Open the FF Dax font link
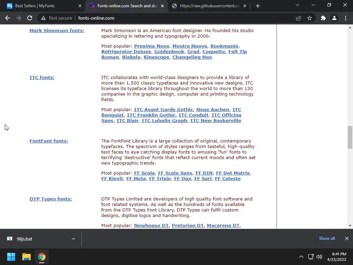This screenshot has height=265, width=353. [x=183, y=178]
